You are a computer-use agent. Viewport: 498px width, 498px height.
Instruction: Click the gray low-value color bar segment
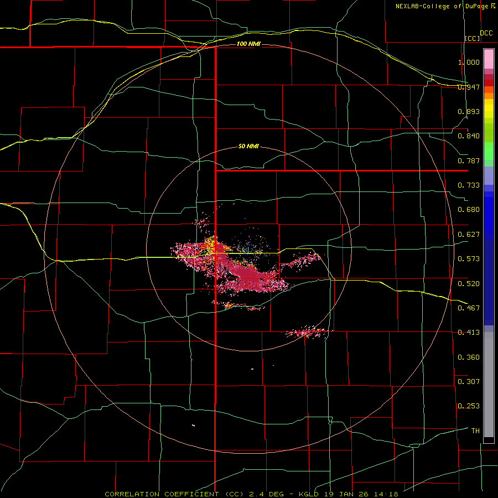[489, 385]
